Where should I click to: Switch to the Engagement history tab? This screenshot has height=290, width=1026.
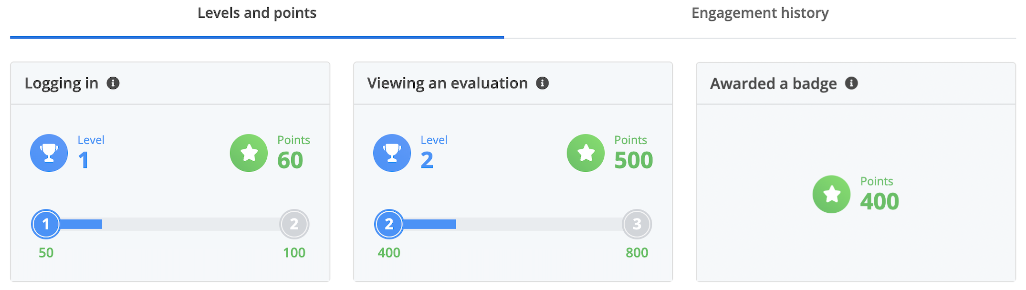[x=760, y=13]
